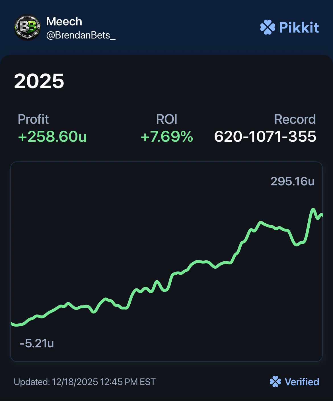Click the ROI label
The width and height of the screenshot is (333, 401).
click(x=166, y=119)
